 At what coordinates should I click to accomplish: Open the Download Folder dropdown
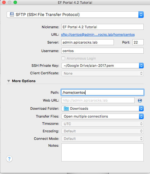pos(103,108)
